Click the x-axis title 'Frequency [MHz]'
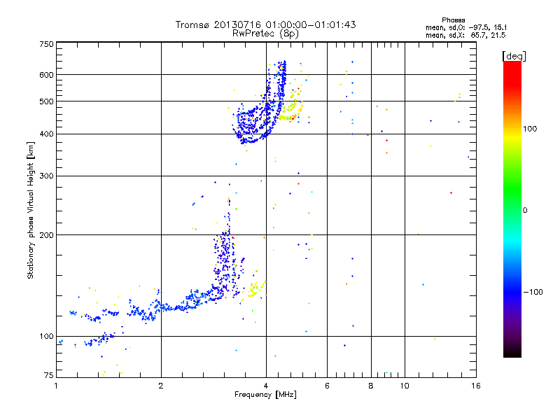This screenshot has width=560, height=420. [265, 395]
